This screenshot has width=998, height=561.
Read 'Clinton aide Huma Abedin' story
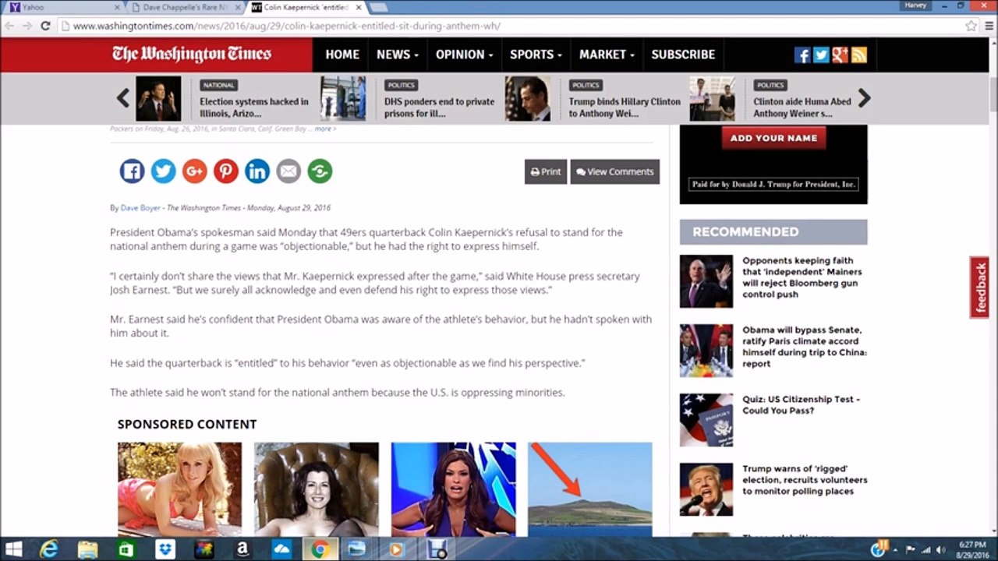pyautogui.click(x=802, y=108)
